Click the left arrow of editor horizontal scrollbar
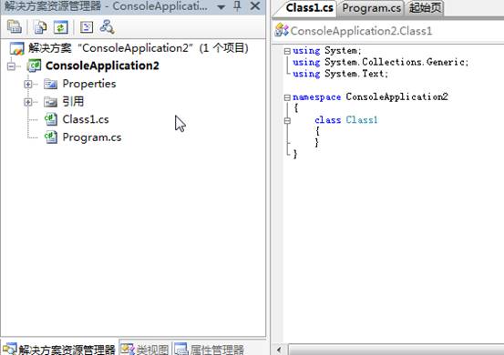Screen dimensions: 504x355 [x=279, y=350]
